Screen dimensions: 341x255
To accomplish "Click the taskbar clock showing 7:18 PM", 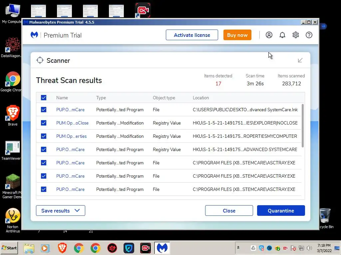I will coord(324,248).
